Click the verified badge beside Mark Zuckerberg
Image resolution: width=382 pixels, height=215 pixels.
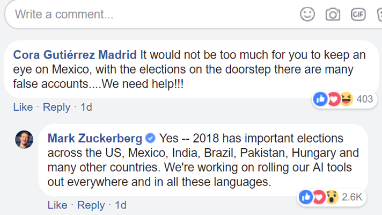(151, 138)
